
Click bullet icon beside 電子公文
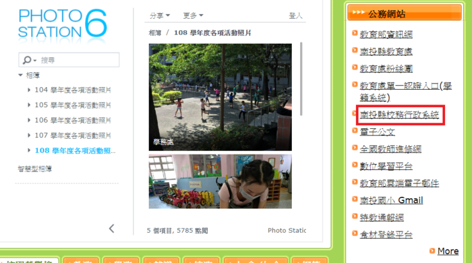355,130
